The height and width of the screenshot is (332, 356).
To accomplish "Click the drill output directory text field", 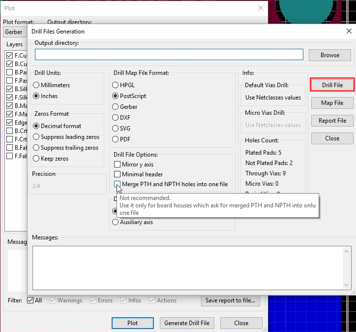I will tap(169, 55).
